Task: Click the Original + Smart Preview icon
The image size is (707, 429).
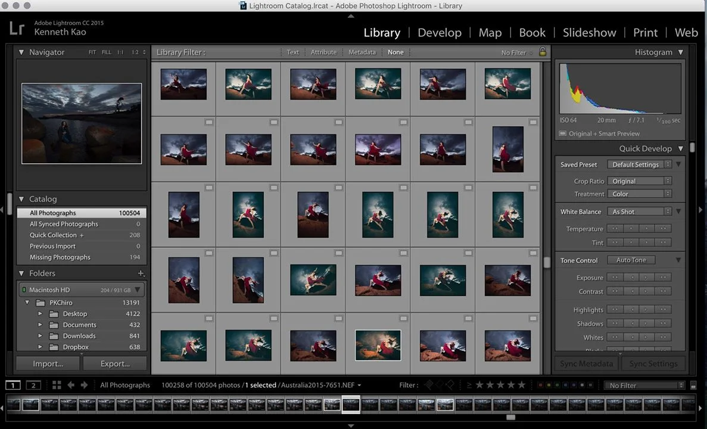Action: click(563, 133)
